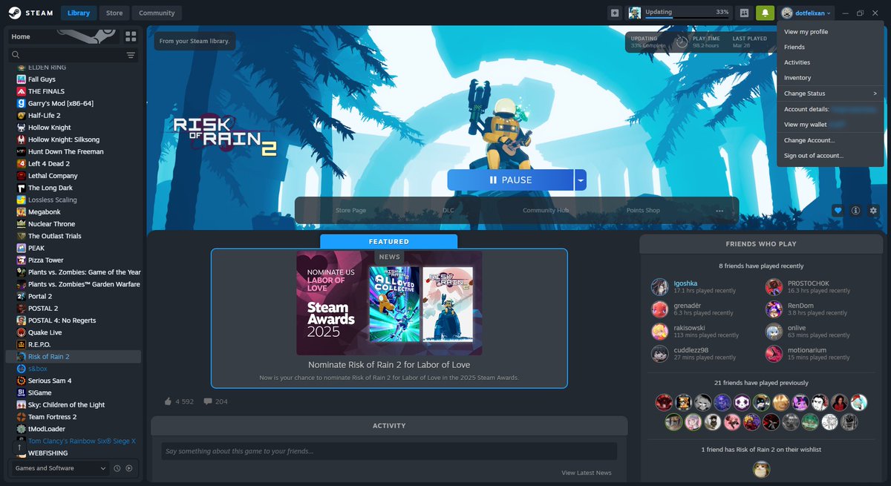Select Left 4 Dead 2 in library
Image resolution: width=891 pixels, height=486 pixels.
click(49, 163)
